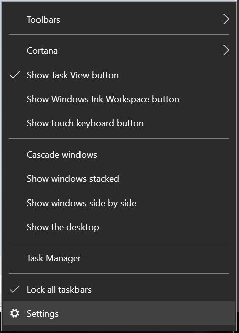This screenshot has width=239, height=333.
Task: Select Cascade windows
Action: [119, 154]
